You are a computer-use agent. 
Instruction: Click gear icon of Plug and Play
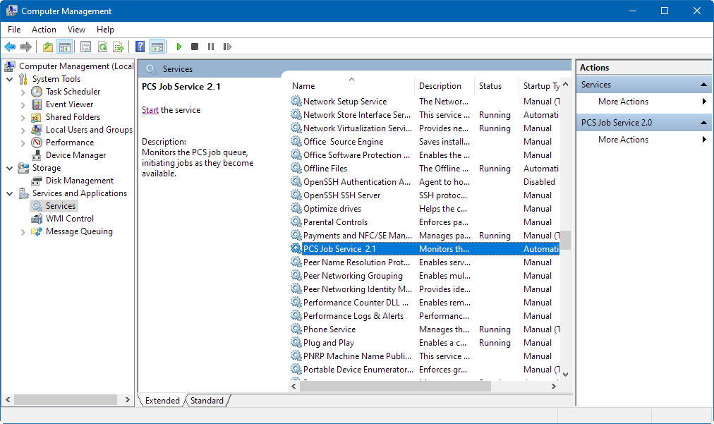[x=296, y=342]
